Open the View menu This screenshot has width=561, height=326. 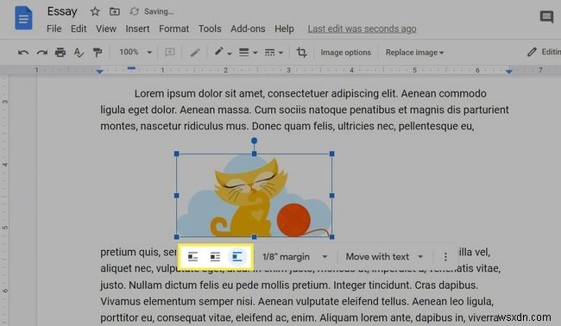(x=106, y=28)
